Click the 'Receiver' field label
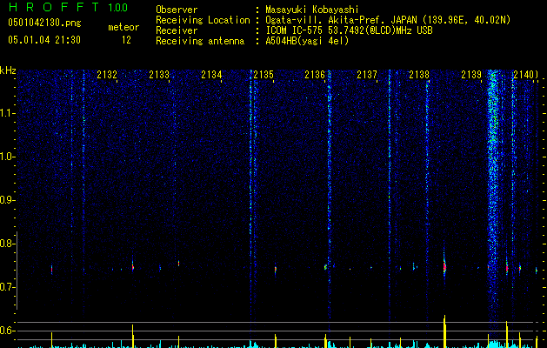The image size is (547, 348). click(x=177, y=30)
